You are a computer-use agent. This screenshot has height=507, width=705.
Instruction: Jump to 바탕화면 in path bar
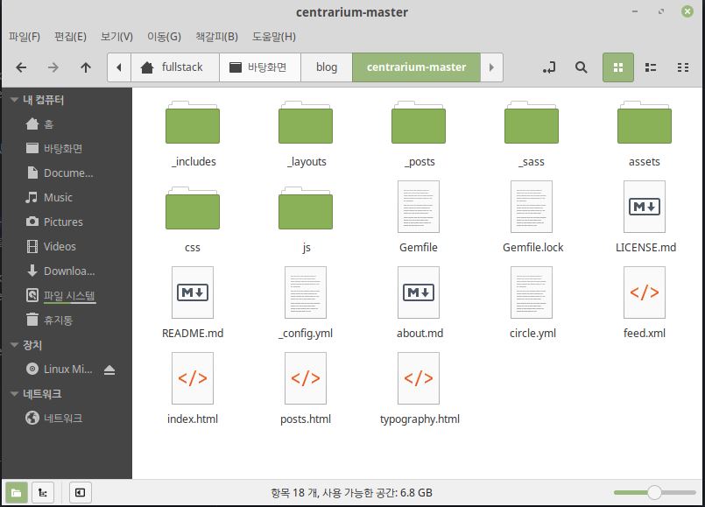click(x=260, y=67)
